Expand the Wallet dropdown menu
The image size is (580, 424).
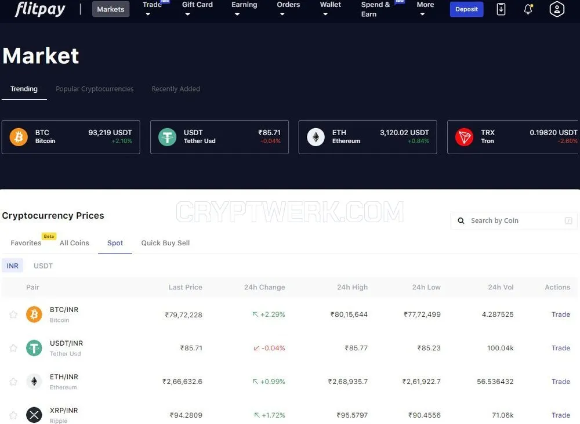point(331,9)
